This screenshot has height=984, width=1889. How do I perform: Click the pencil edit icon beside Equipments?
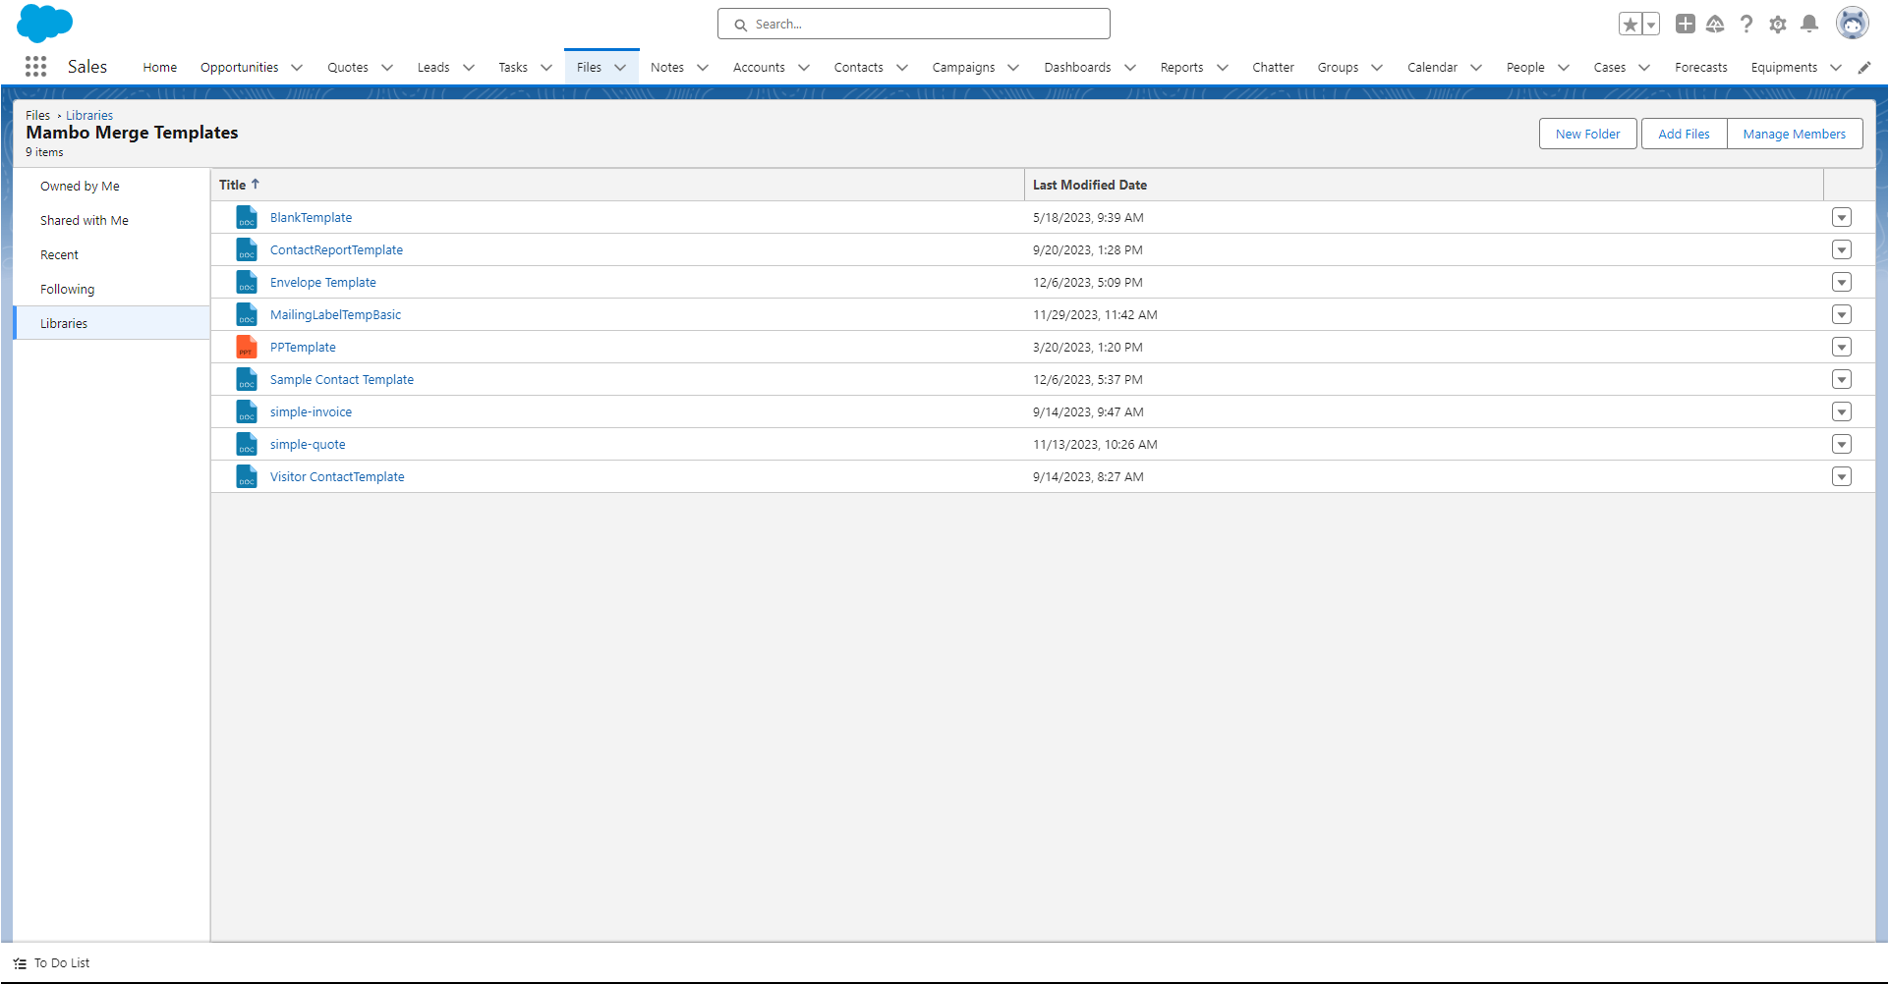click(x=1864, y=67)
